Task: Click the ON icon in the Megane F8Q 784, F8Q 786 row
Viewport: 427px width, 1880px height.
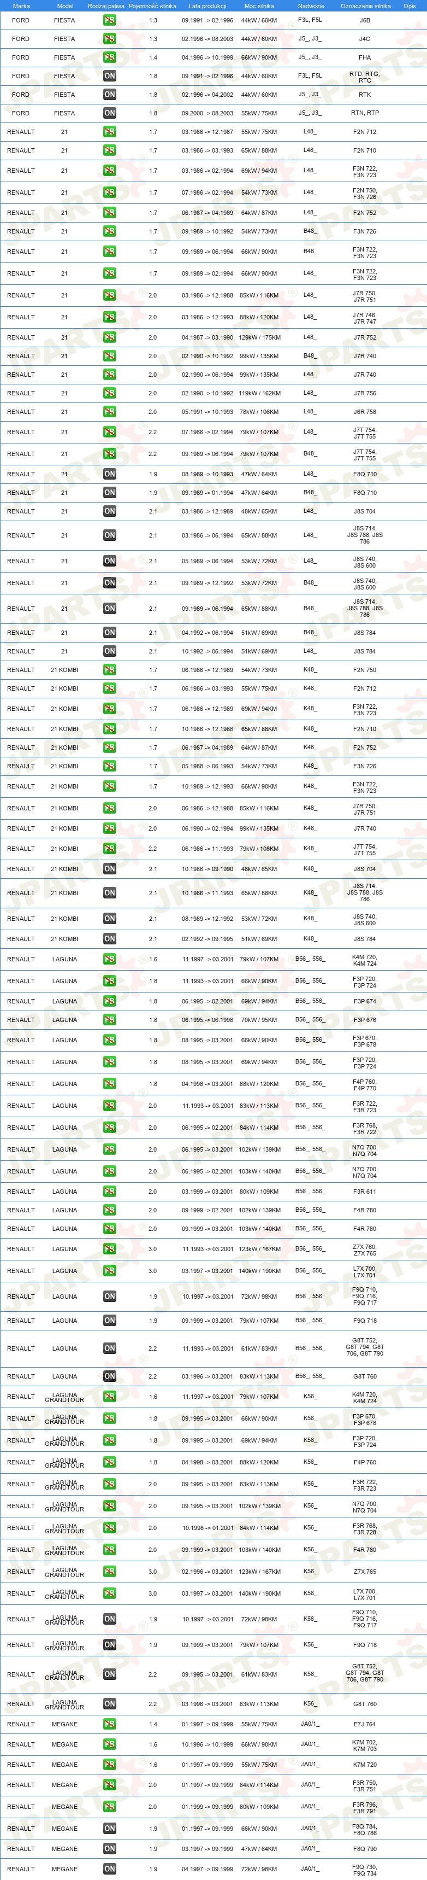Action: pos(109,1828)
